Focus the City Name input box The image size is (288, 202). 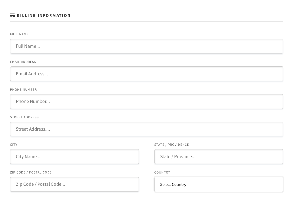75,157
